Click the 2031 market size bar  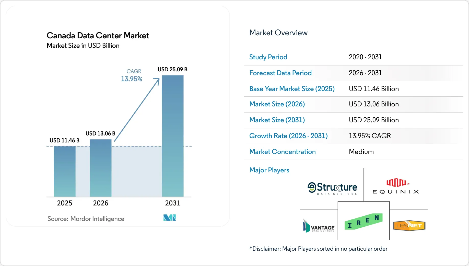pyautogui.click(x=173, y=136)
